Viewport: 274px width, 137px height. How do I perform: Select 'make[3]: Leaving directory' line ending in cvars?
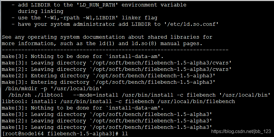[x=117, y=63]
